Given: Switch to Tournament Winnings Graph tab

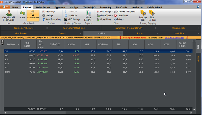Looking at the screenshot, I should (128, 28).
